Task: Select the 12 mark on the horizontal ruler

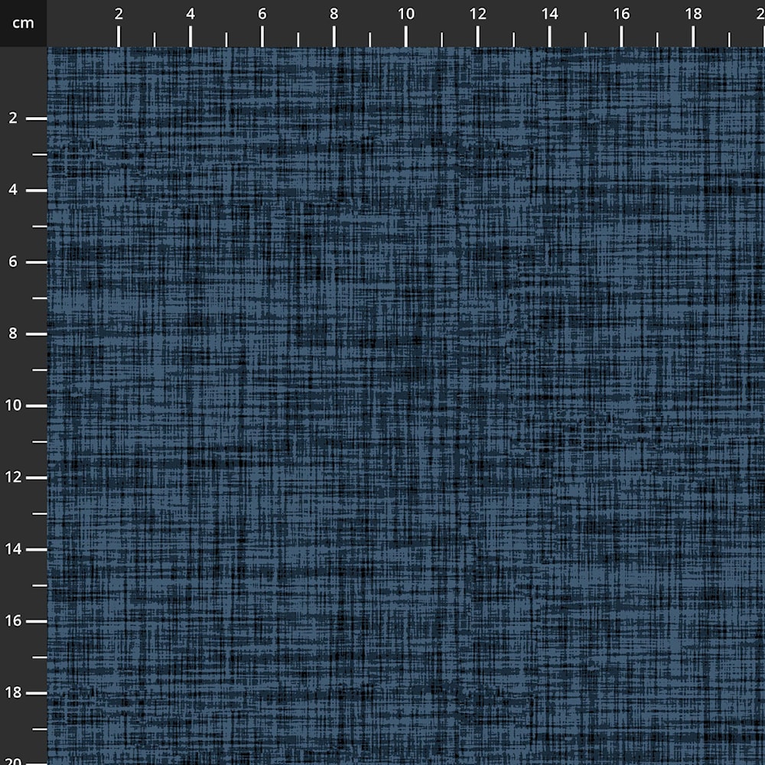Action: pos(477,14)
